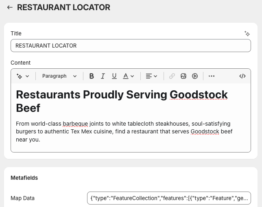Image resolution: width=262 pixels, height=207 pixels.
Task: Switch to HTML code view
Action: (x=242, y=76)
